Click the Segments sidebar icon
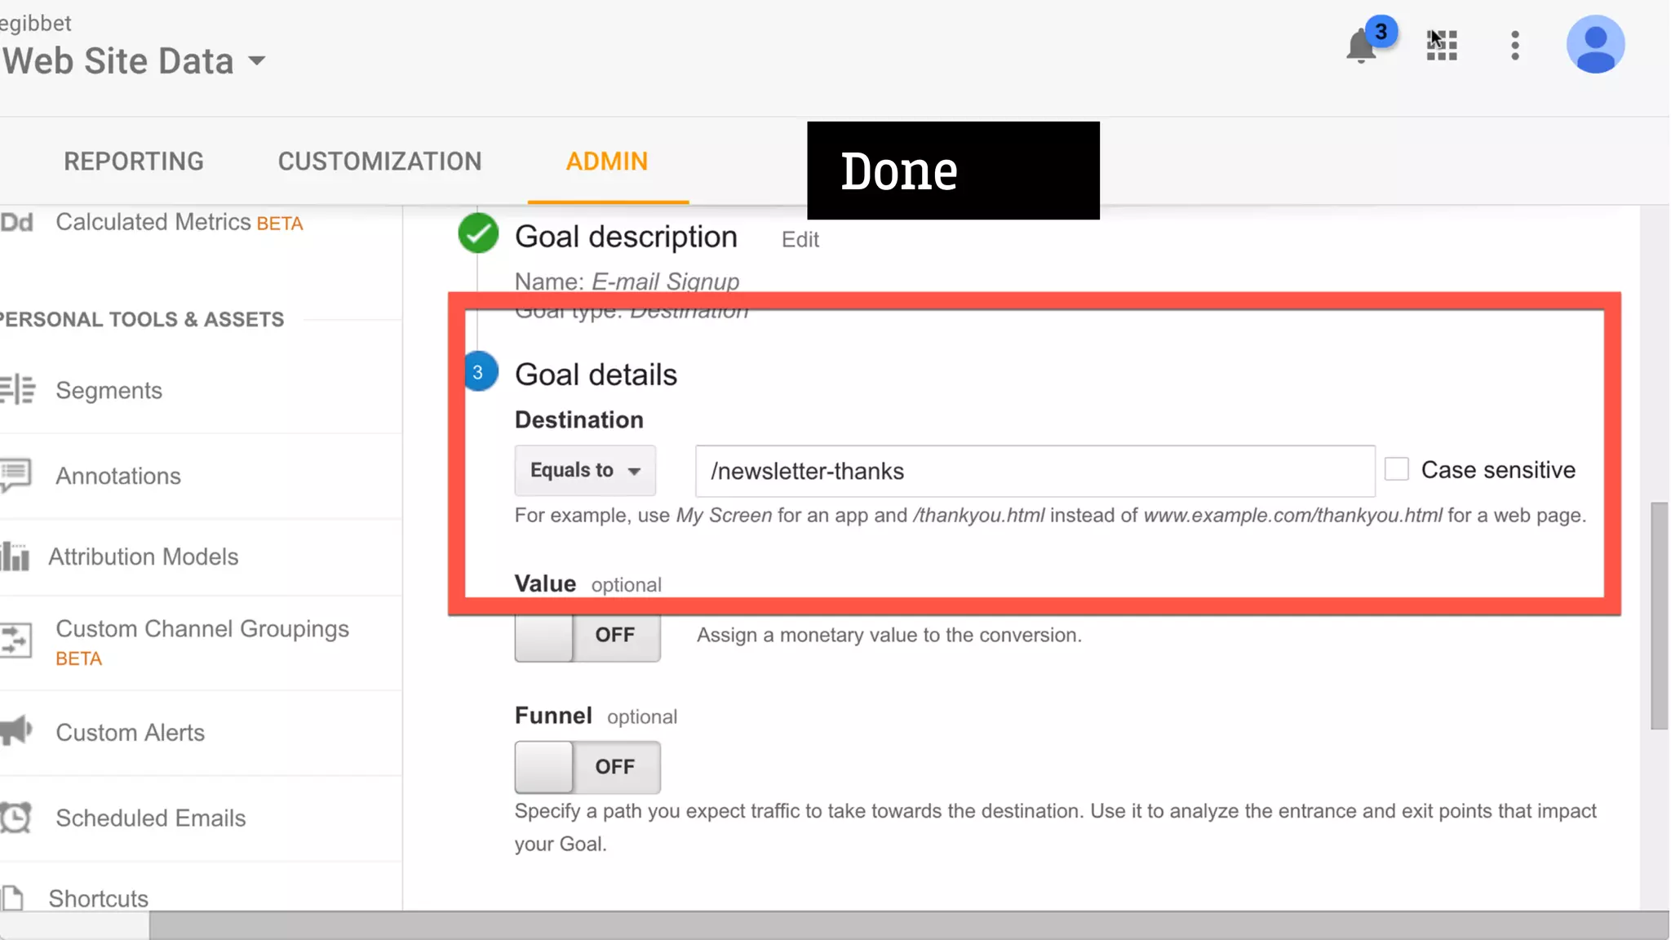Image resolution: width=1671 pixels, height=940 pixels. coord(18,390)
